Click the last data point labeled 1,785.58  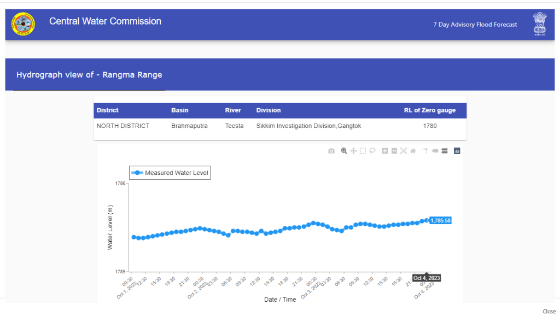(x=427, y=220)
